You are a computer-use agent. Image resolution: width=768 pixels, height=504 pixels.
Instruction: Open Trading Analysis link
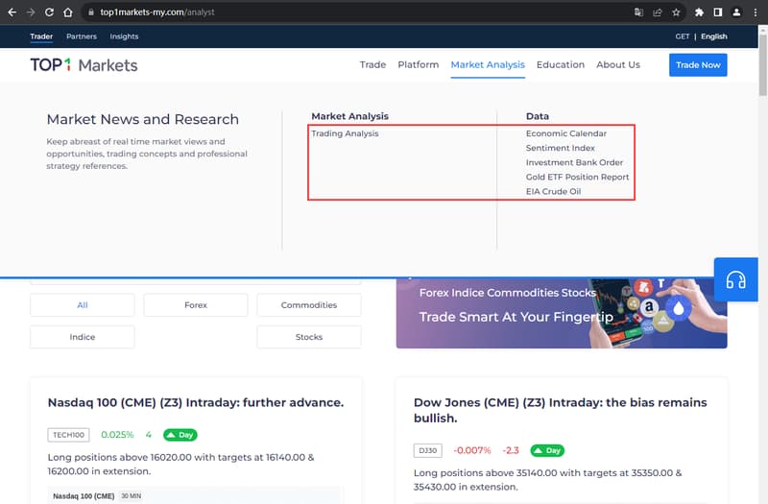[345, 133]
